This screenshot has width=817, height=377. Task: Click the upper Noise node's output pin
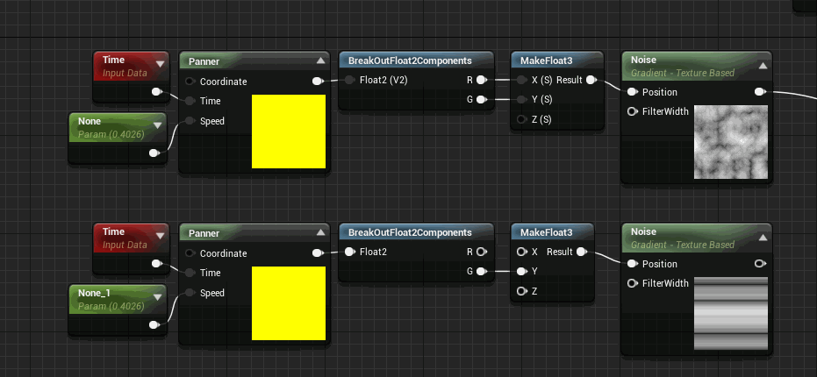pos(760,92)
